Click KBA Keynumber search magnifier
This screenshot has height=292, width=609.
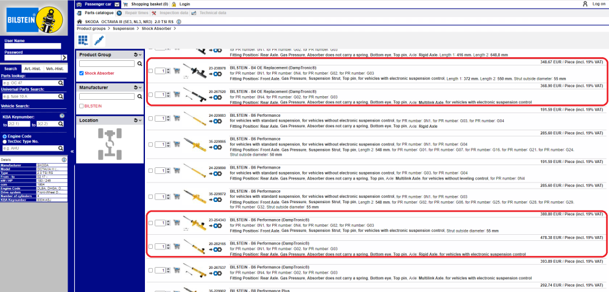[61, 124]
